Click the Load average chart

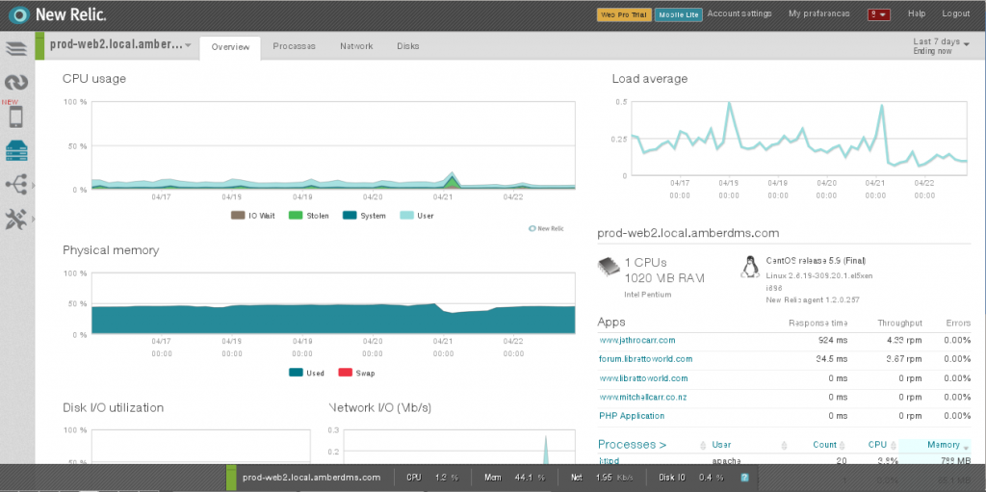click(x=798, y=138)
